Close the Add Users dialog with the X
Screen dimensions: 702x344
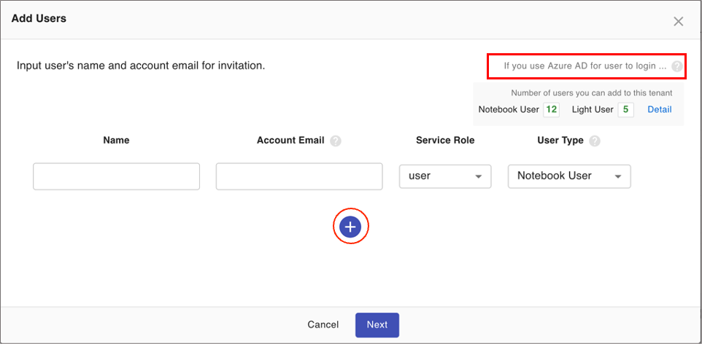[x=678, y=21]
